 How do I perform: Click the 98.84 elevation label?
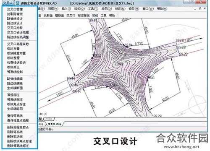pyautogui.click(x=129, y=45)
